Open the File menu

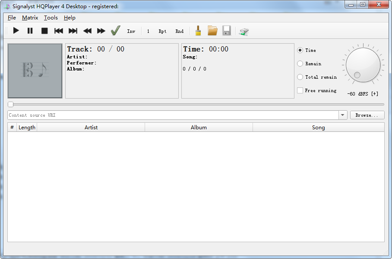12,18
